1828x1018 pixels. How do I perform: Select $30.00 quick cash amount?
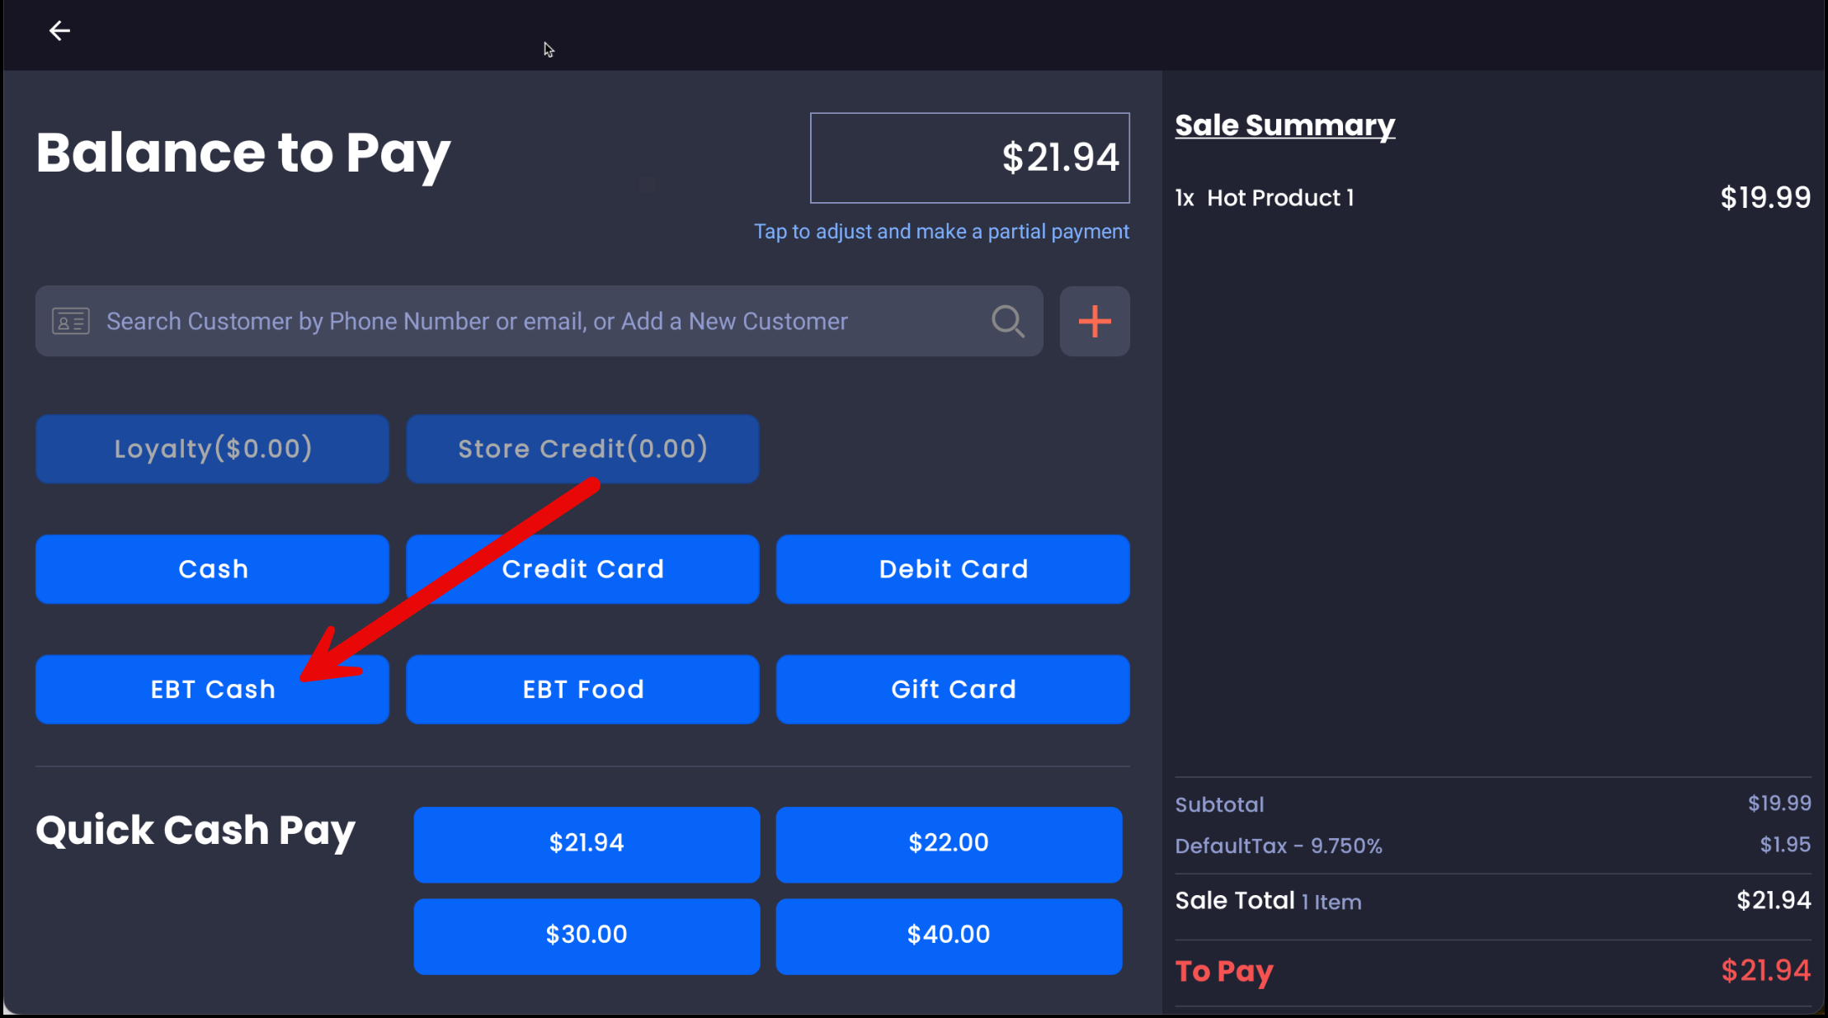[x=587, y=936]
